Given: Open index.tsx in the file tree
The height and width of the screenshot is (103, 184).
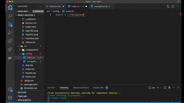Looking at the screenshot, I should [30, 69].
